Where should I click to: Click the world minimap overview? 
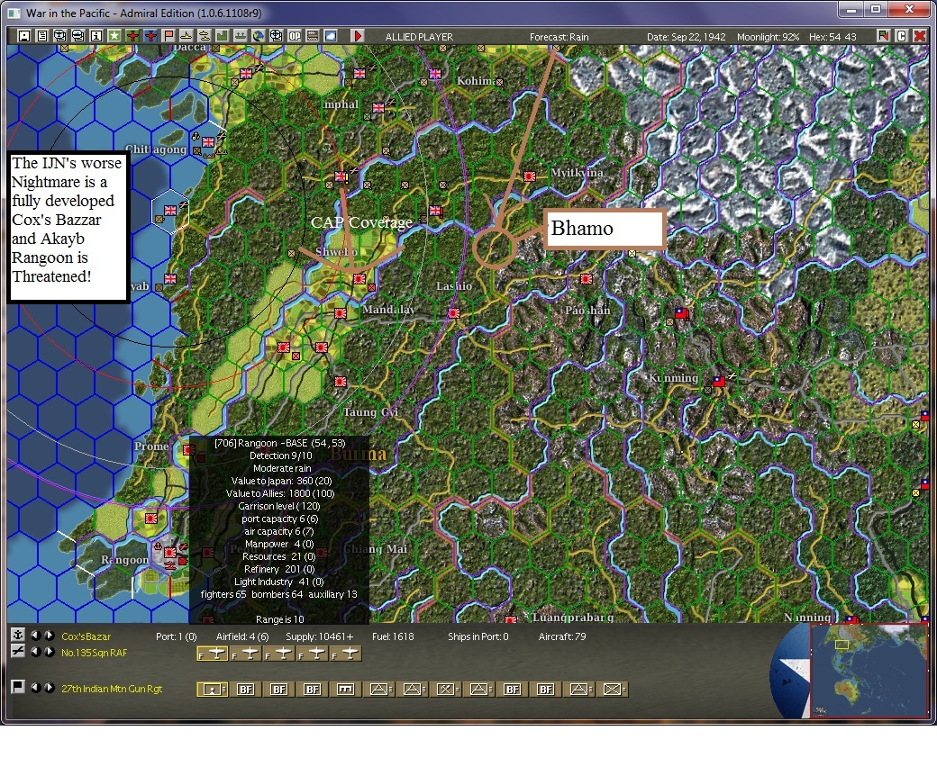coord(869,670)
